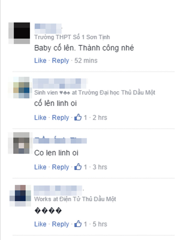Open avatar of the Điện Tử Thủ Dầu Một worker
The width and height of the screenshot is (175, 240).
[x=20, y=196]
